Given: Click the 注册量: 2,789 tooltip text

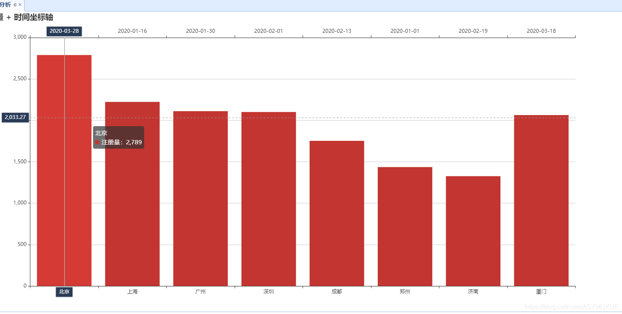Looking at the screenshot, I should [122, 142].
